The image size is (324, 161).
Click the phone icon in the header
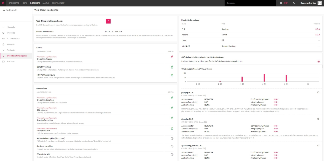pos(294,3)
